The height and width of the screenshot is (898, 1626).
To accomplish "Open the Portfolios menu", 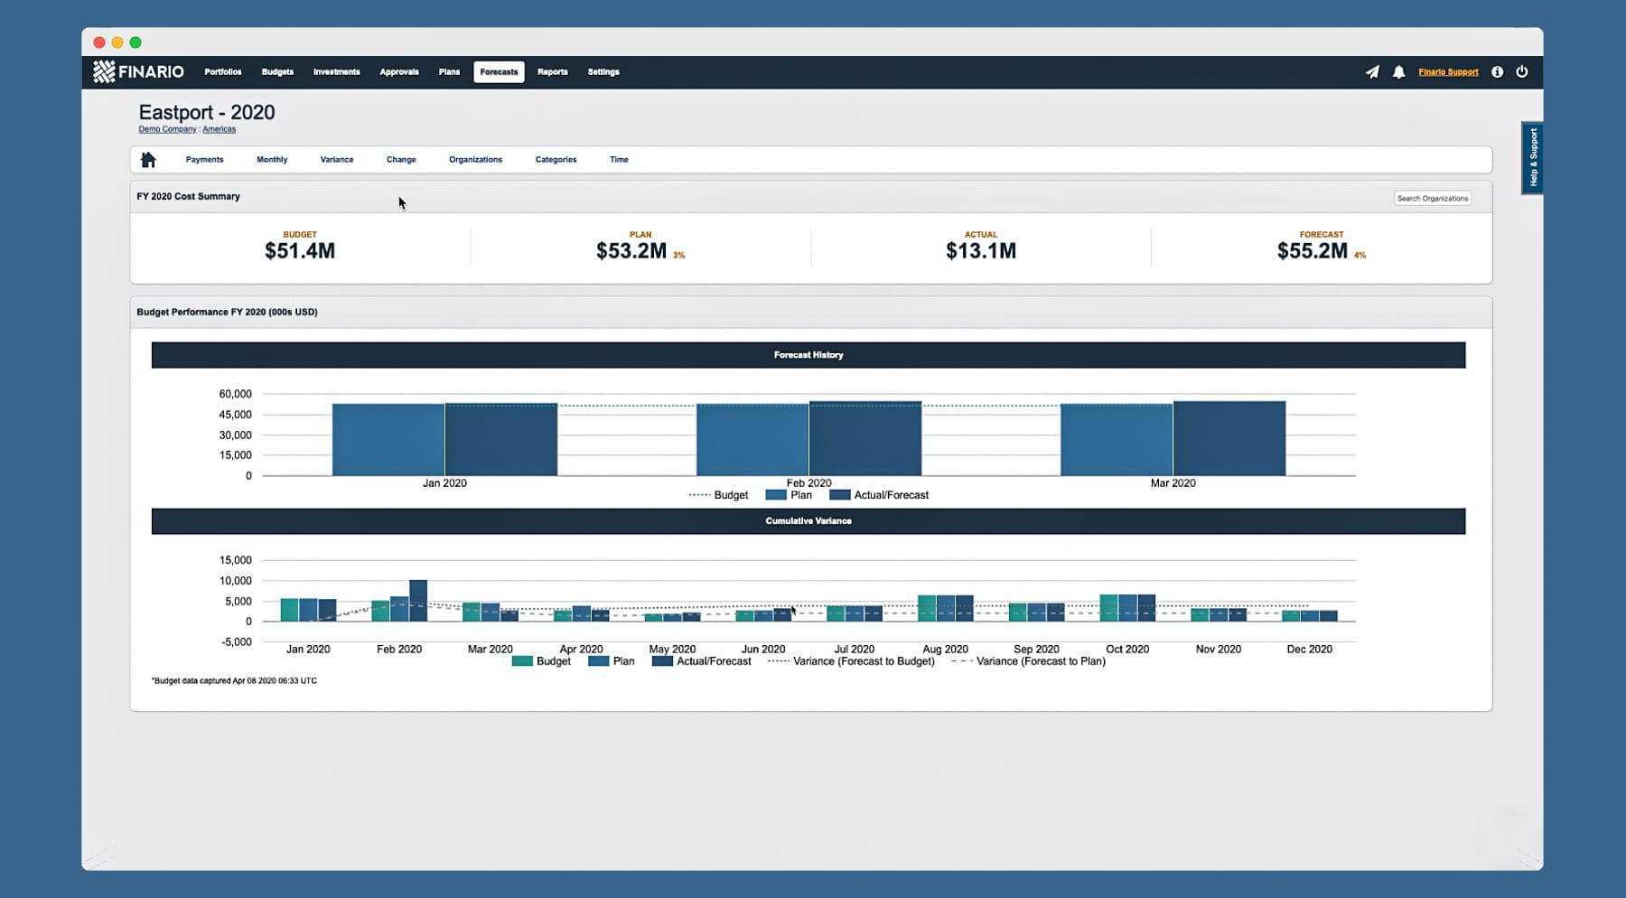I will 222,71.
